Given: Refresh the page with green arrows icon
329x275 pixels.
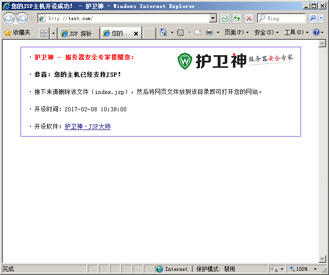Looking at the screenshot, I should (x=237, y=18).
